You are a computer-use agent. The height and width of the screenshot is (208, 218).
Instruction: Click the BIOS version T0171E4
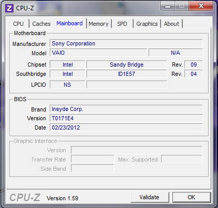pos(126,118)
